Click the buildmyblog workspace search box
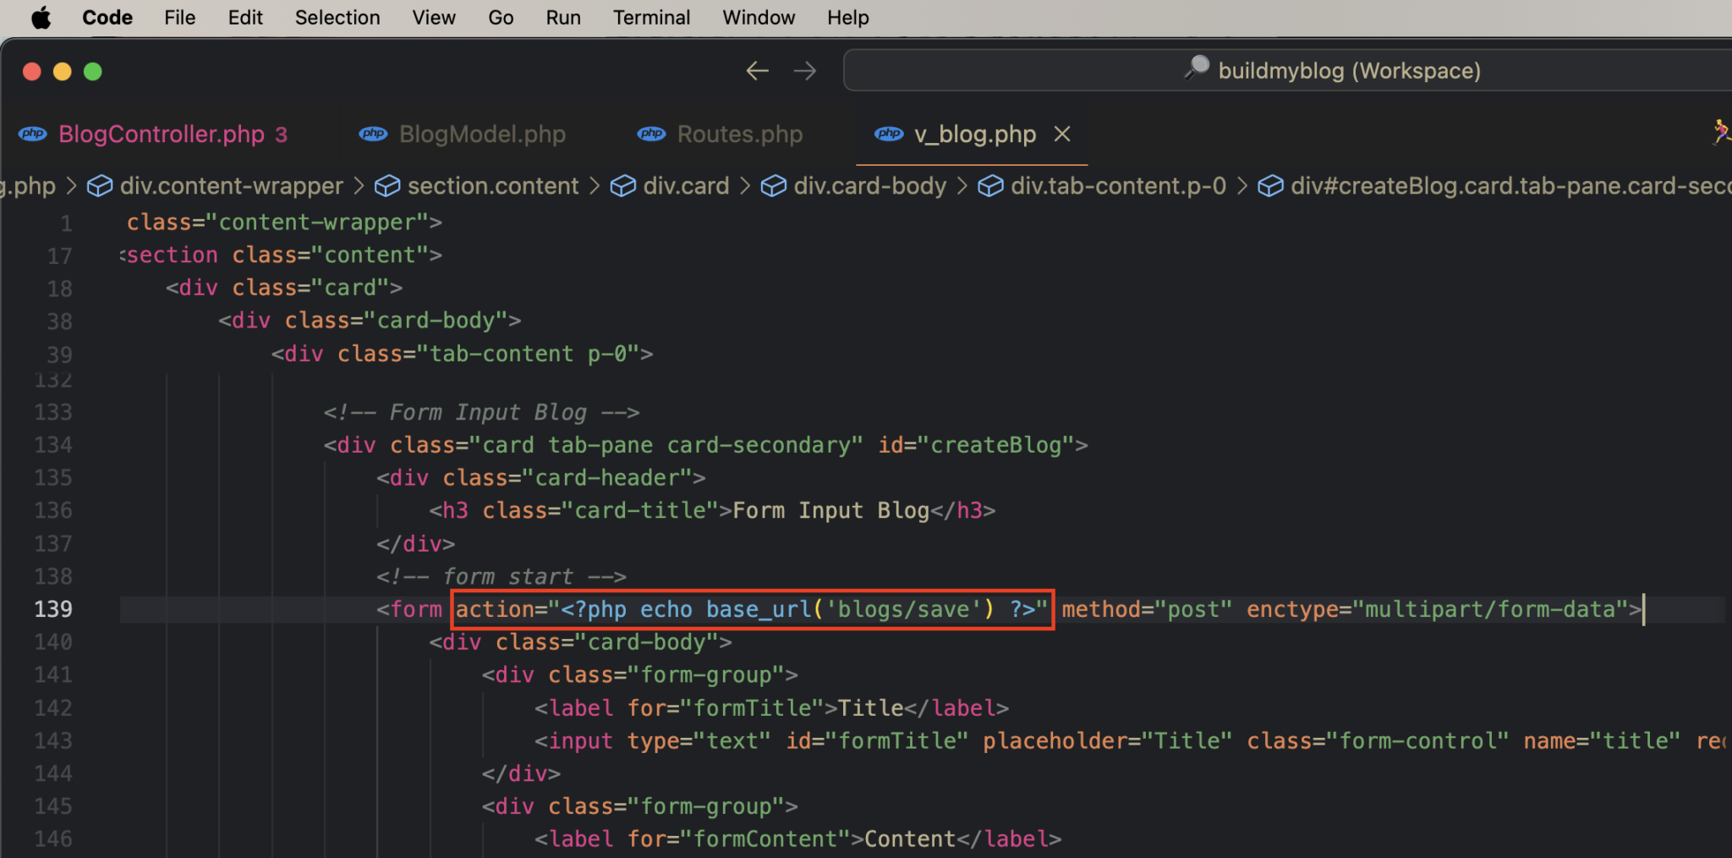 click(x=1287, y=70)
